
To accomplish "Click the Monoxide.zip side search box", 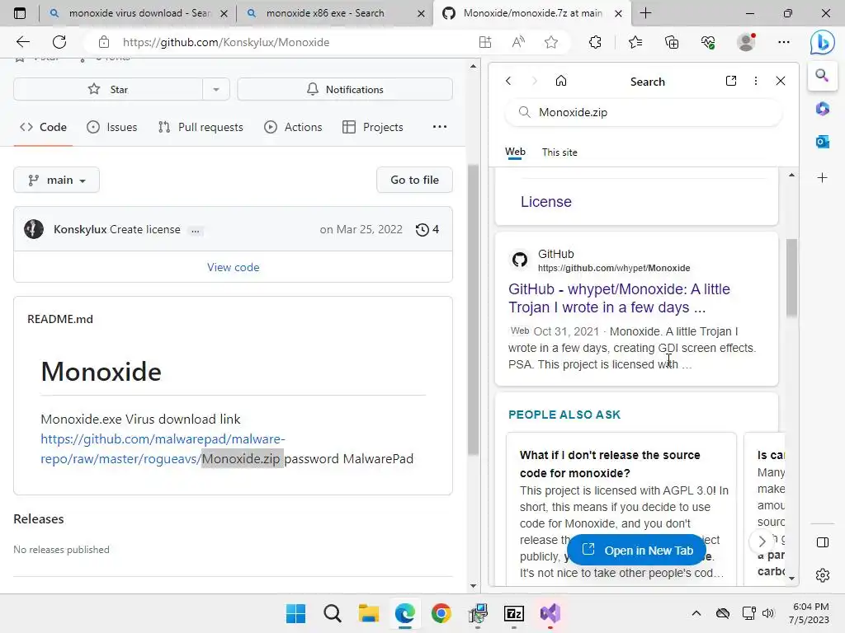I will (644, 112).
